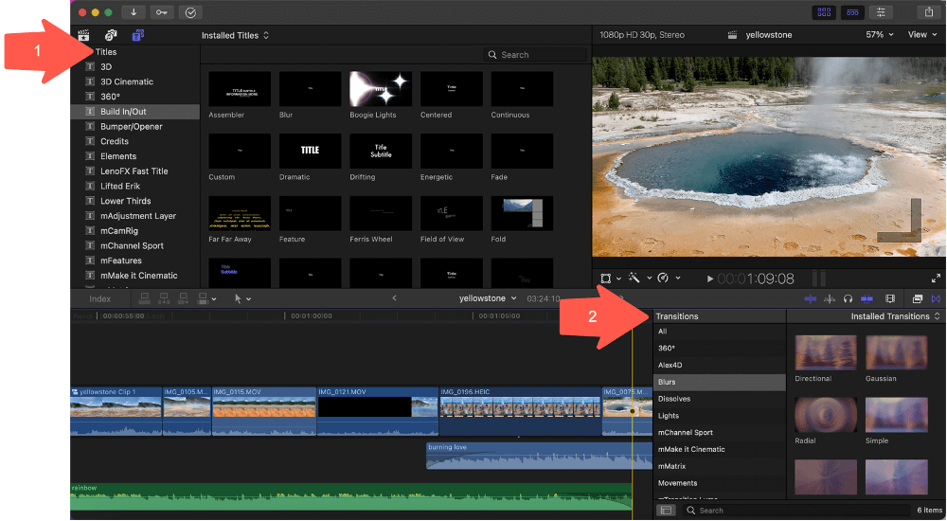
Task: Click the titles browser Search field
Action: (x=535, y=54)
